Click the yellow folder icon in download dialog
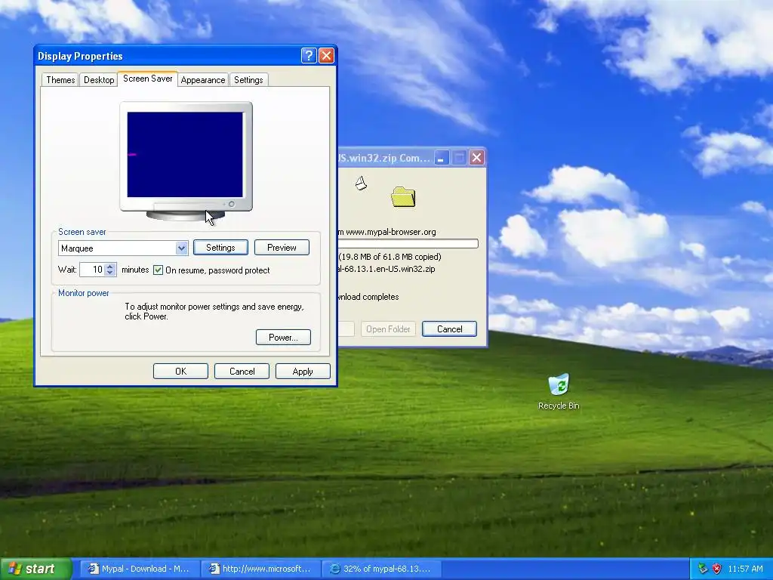 pyautogui.click(x=403, y=197)
